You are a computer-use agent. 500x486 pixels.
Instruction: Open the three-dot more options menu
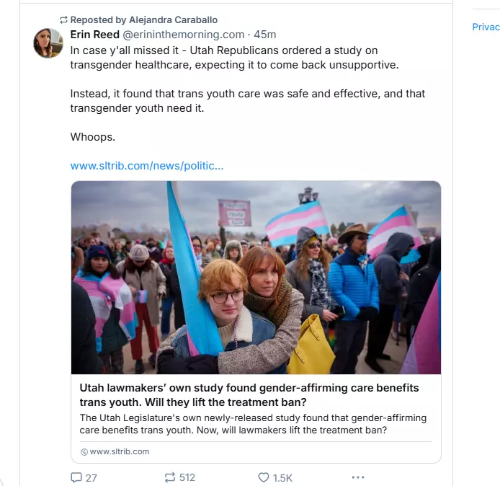358,477
